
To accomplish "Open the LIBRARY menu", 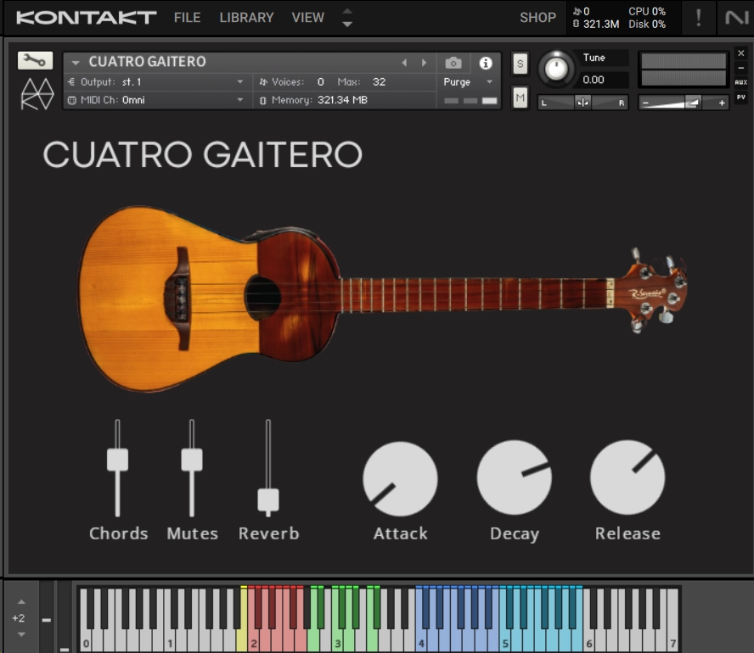I will [245, 17].
